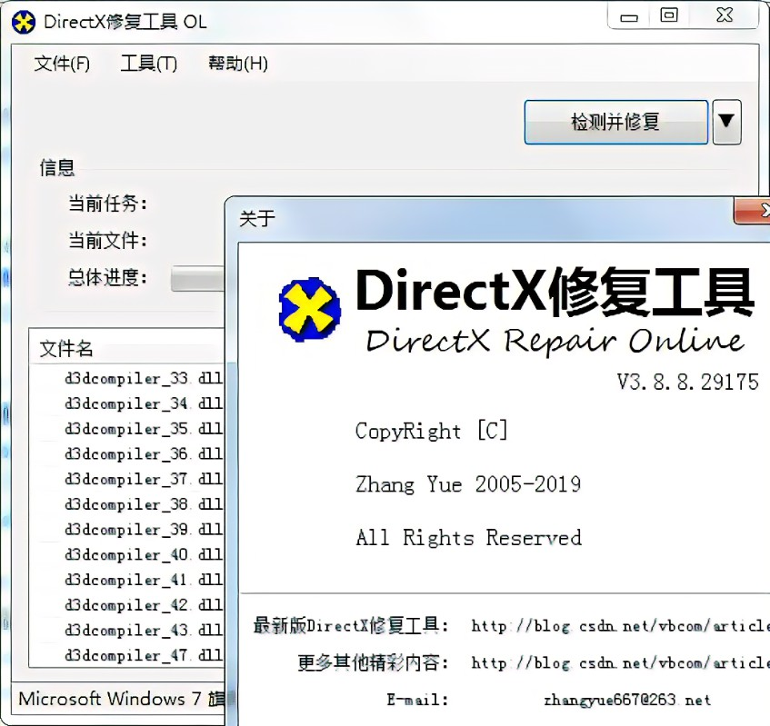Click the 文件名 column header
This screenshot has width=770, height=726.
point(126,349)
